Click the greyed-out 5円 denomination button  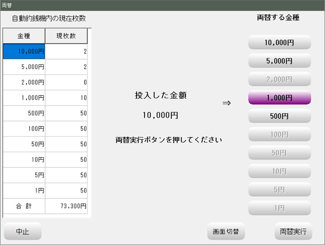point(279,190)
